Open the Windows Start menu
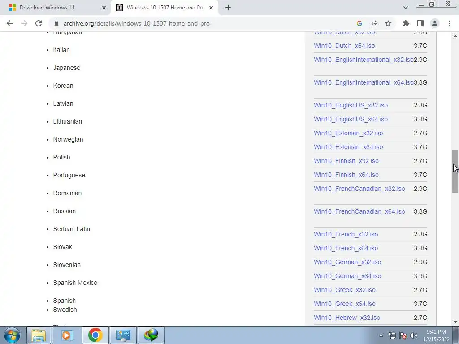Viewport: 459px width, 344px height. tap(12, 335)
